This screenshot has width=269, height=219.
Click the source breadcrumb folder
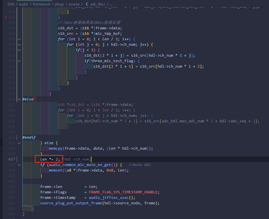click(x=74, y=4)
